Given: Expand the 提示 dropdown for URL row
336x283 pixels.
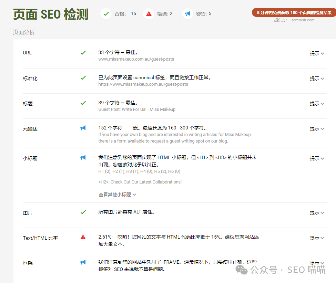Looking at the screenshot, I should pos(317,53).
